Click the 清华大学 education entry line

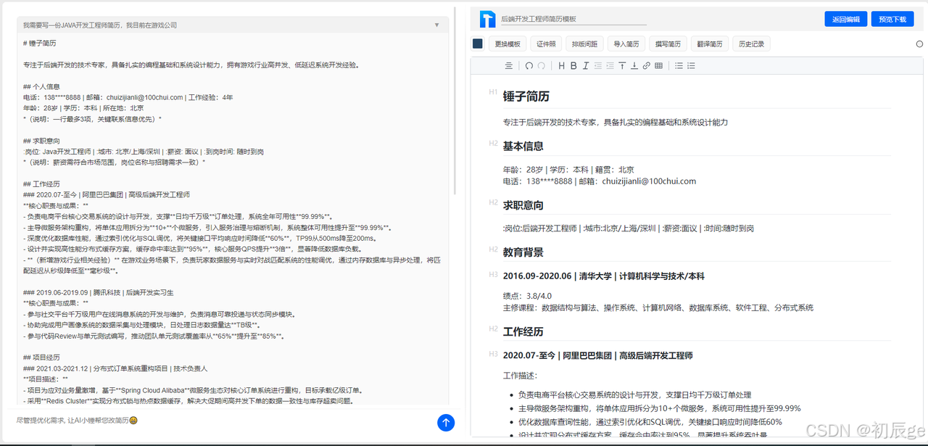[603, 276]
